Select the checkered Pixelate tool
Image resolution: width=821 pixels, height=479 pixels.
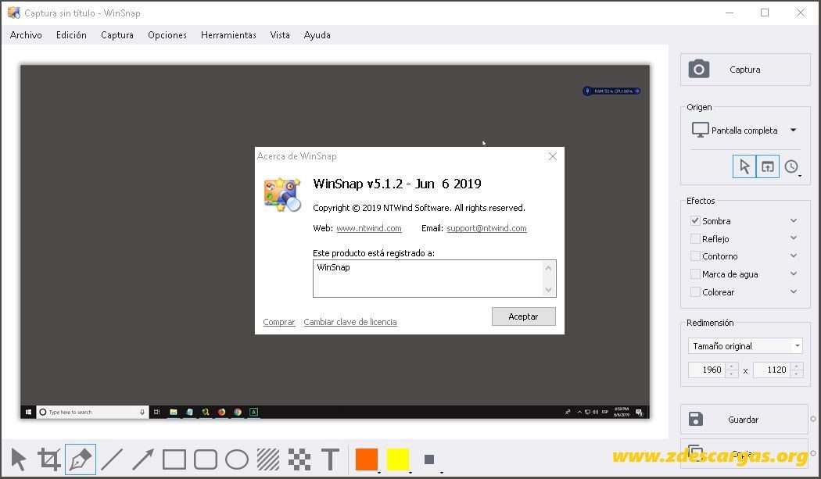(x=299, y=459)
